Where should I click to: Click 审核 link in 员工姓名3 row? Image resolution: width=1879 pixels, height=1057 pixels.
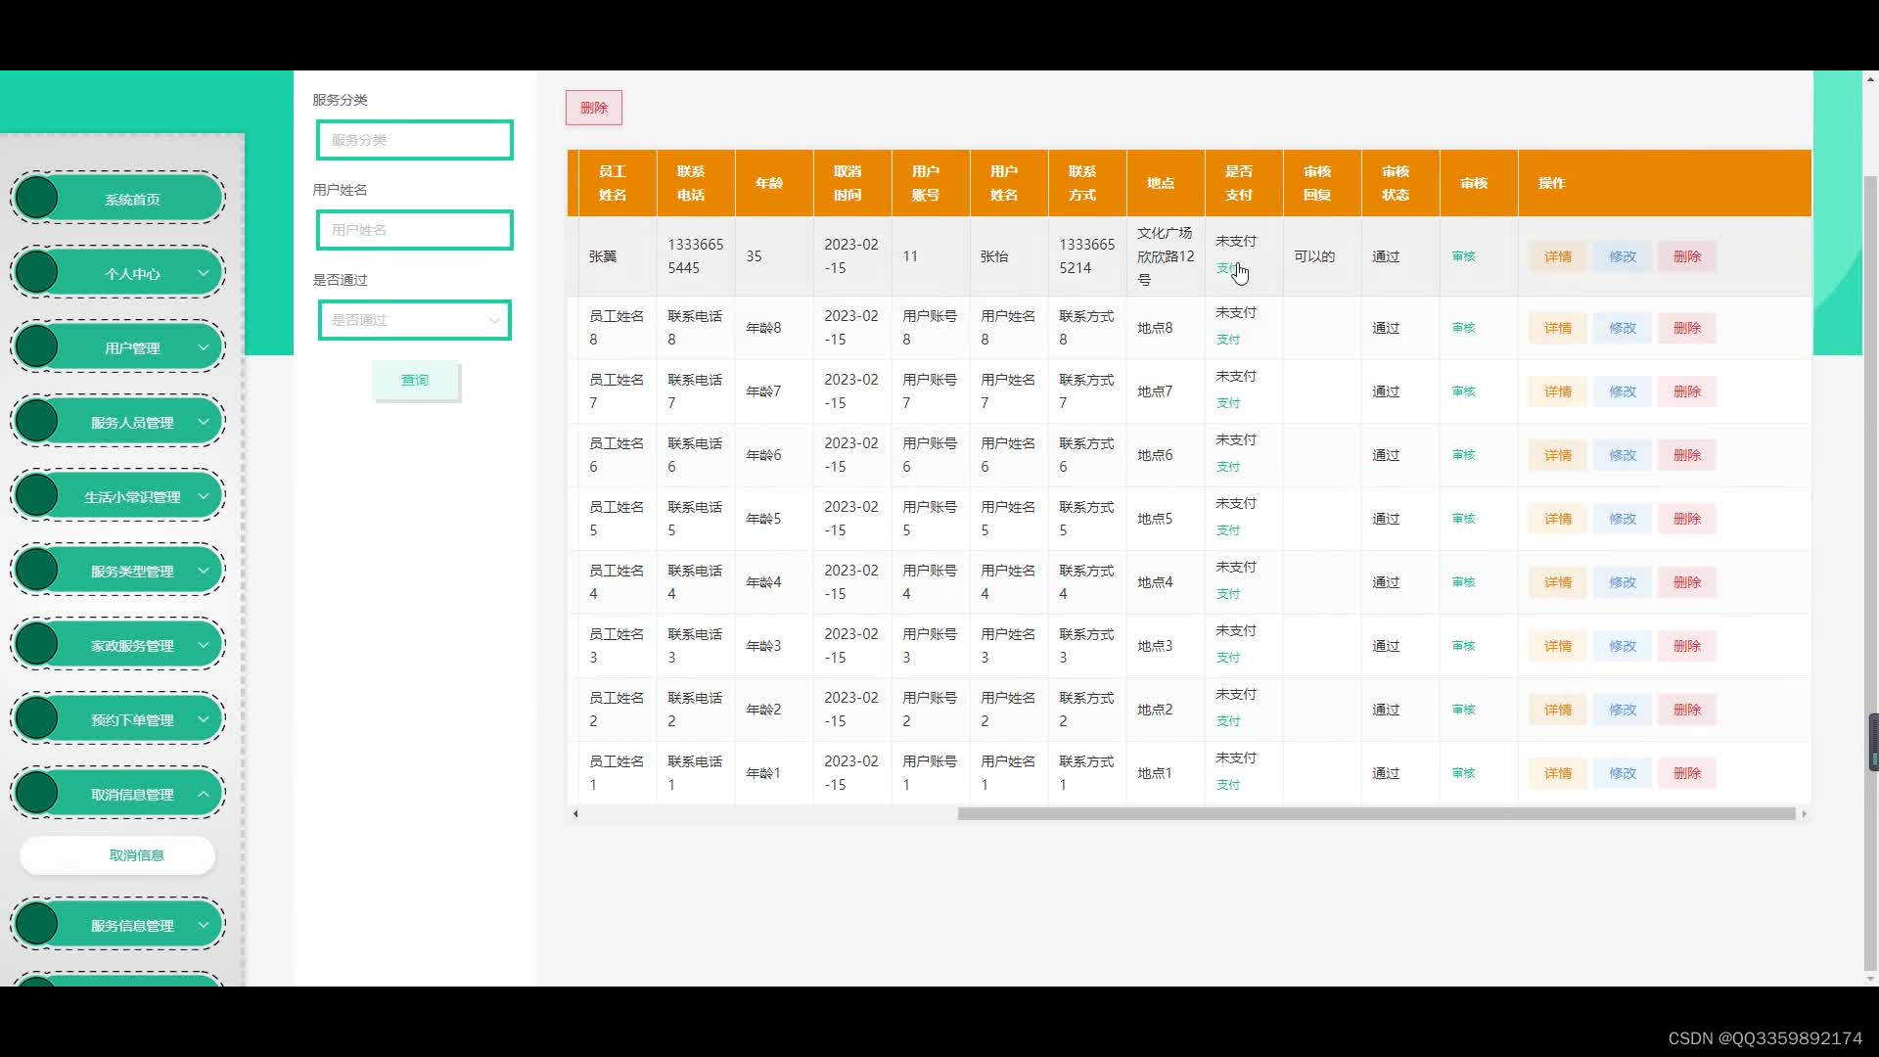tap(1463, 646)
